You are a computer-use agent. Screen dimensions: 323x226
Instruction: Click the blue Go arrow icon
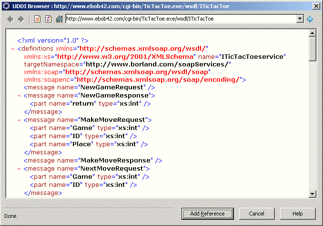[x=310, y=19]
